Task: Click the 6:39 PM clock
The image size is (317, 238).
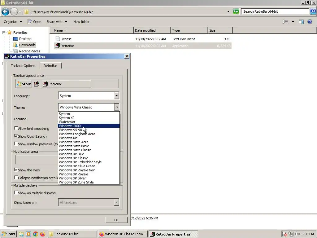Action: tap(307, 234)
